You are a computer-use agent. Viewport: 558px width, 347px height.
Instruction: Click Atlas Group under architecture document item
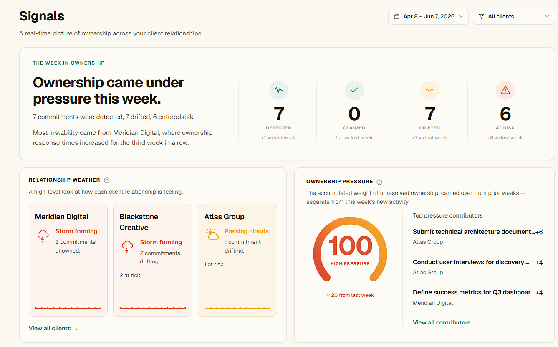point(428,242)
